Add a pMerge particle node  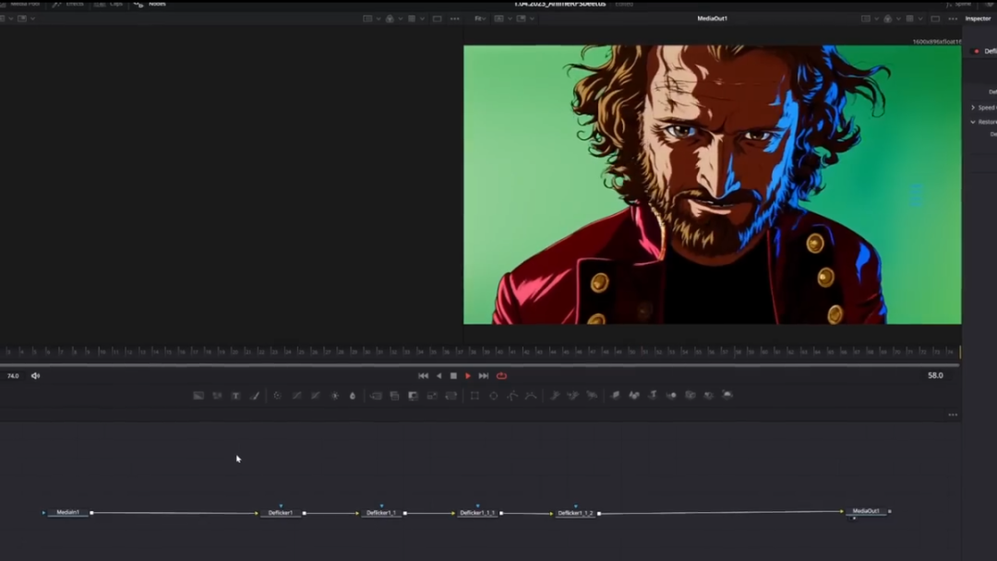pyautogui.click(x=573, y=395)
